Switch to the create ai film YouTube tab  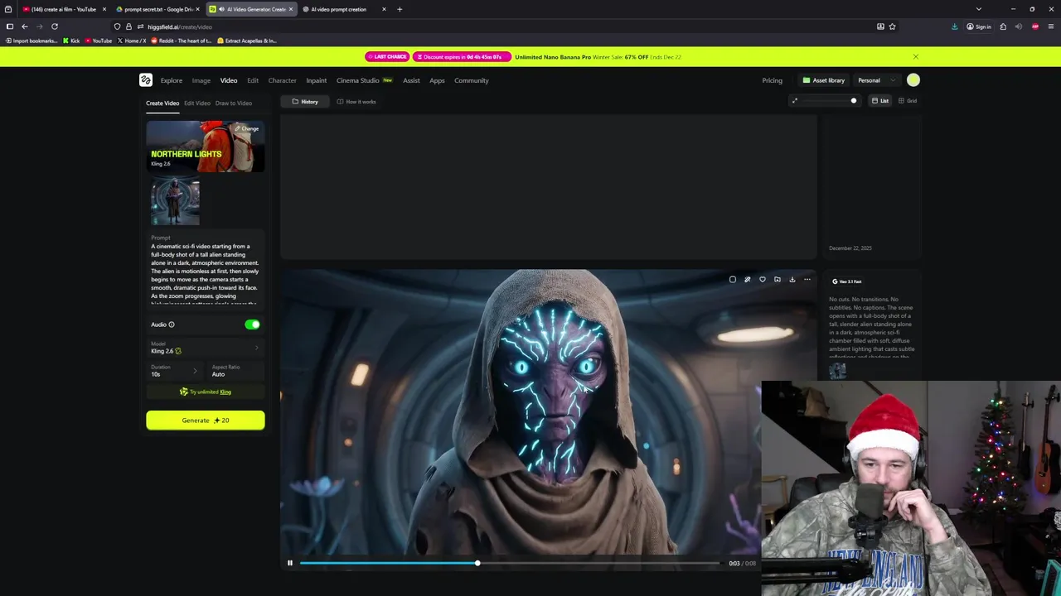[x=64, y=9]
